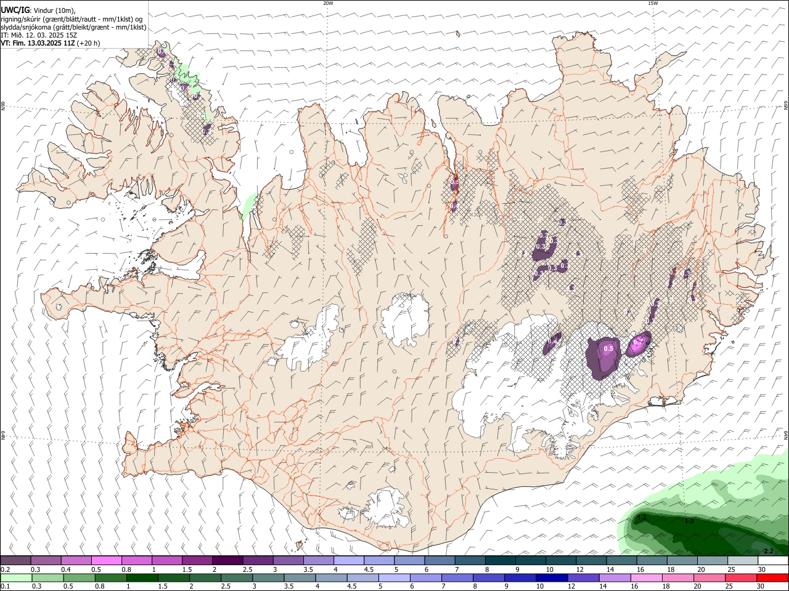Select upper legend row white swatch labeled 30
The width and height of the screenshot is (789, 591).
pyautogui.click(x=773, y=561)
